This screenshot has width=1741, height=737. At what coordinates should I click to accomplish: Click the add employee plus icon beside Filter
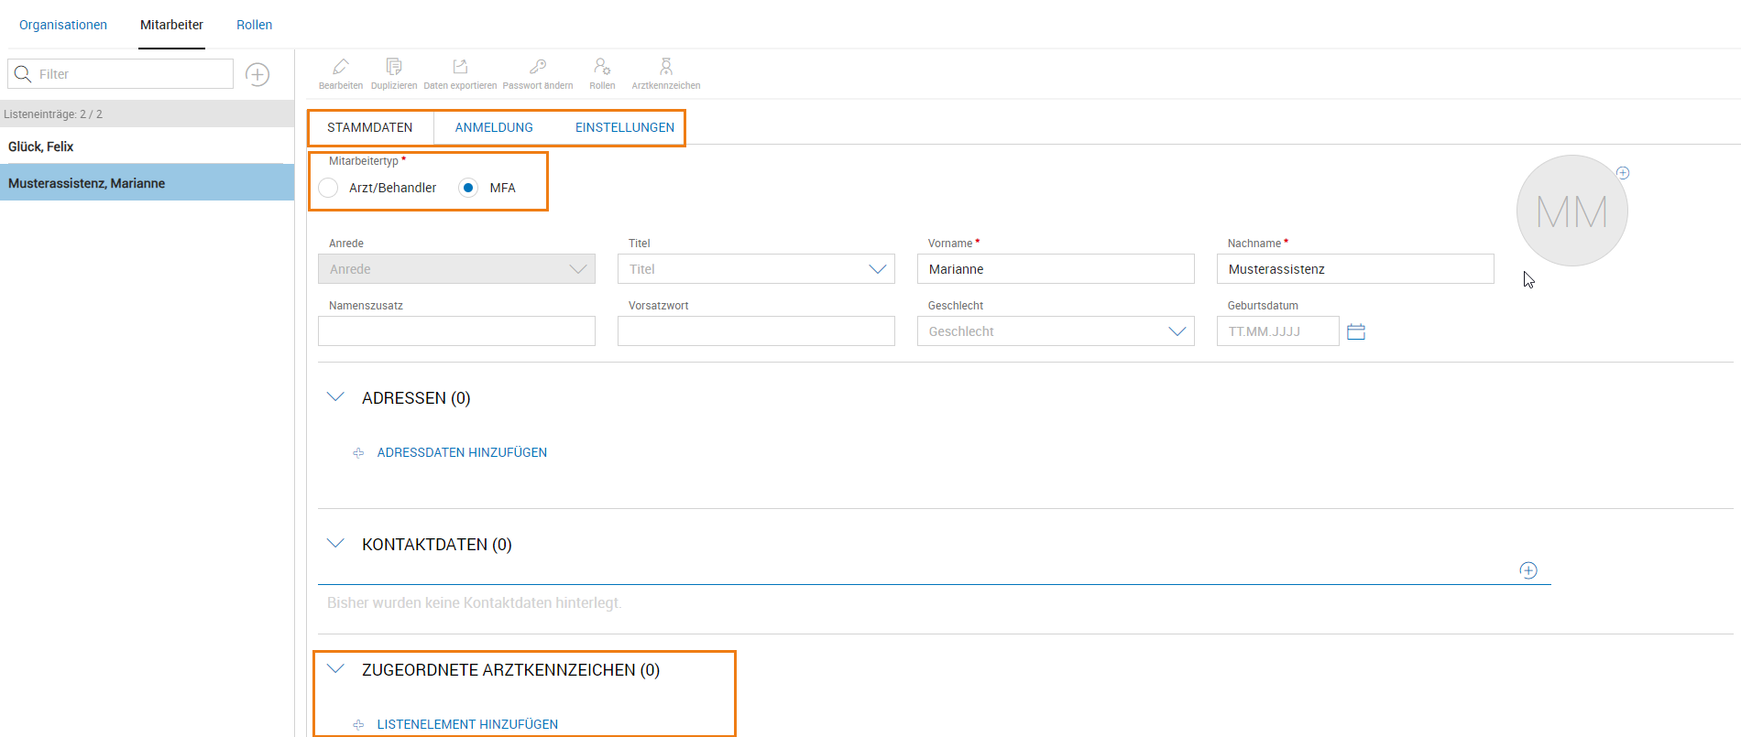click(257, 74)
